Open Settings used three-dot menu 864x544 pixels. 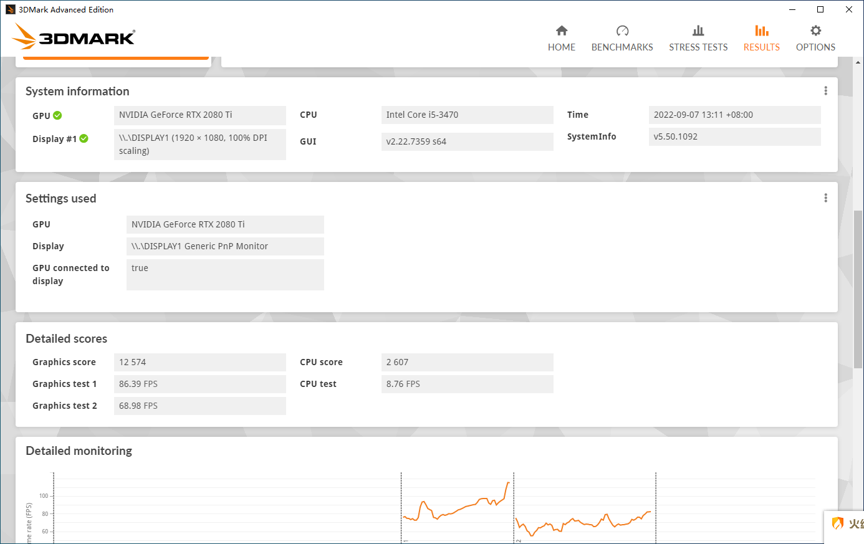[x=825, y=198]
